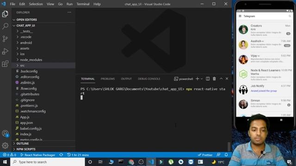Image resolution: width=296 pixels, height=166 pixels.
Task: Click the 1 hr 21 mins status item
Action: 78,155
